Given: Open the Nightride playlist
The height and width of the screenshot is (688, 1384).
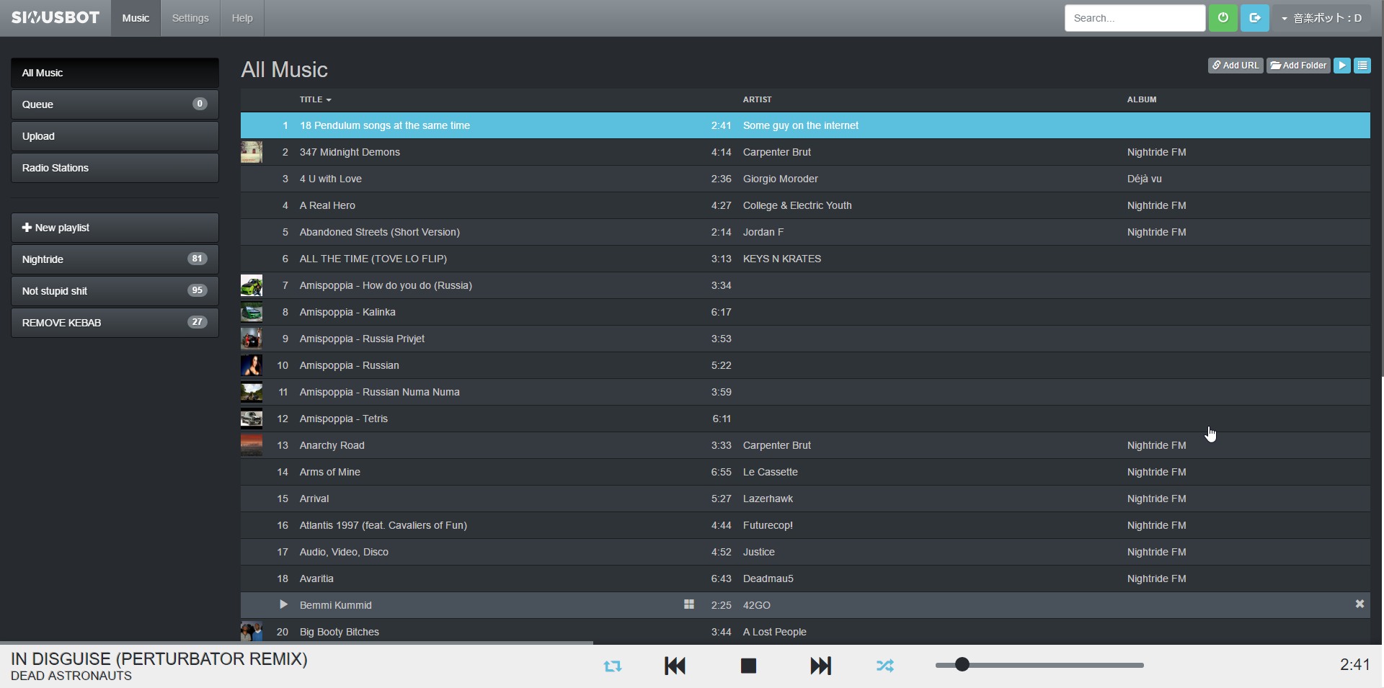Looking at the screenshot, I should (x=115, y=259).
